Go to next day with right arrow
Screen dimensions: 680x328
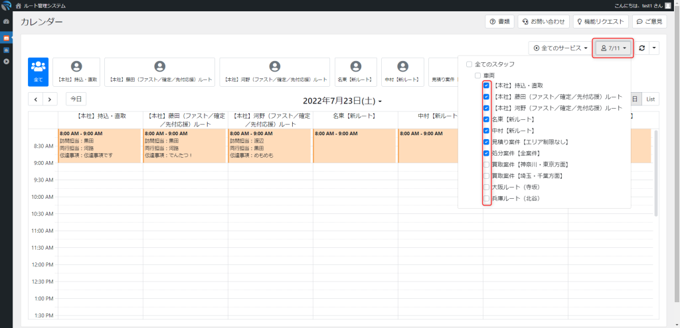50,99
